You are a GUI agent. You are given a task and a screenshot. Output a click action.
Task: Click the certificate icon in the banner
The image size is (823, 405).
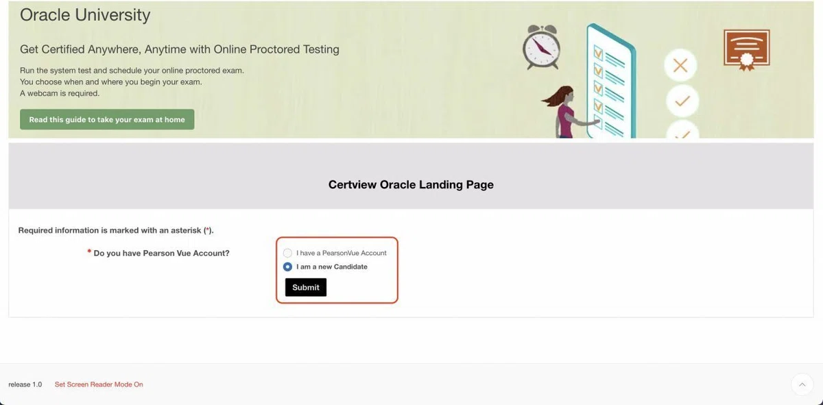pyautogui.click(x=747, y=50)
